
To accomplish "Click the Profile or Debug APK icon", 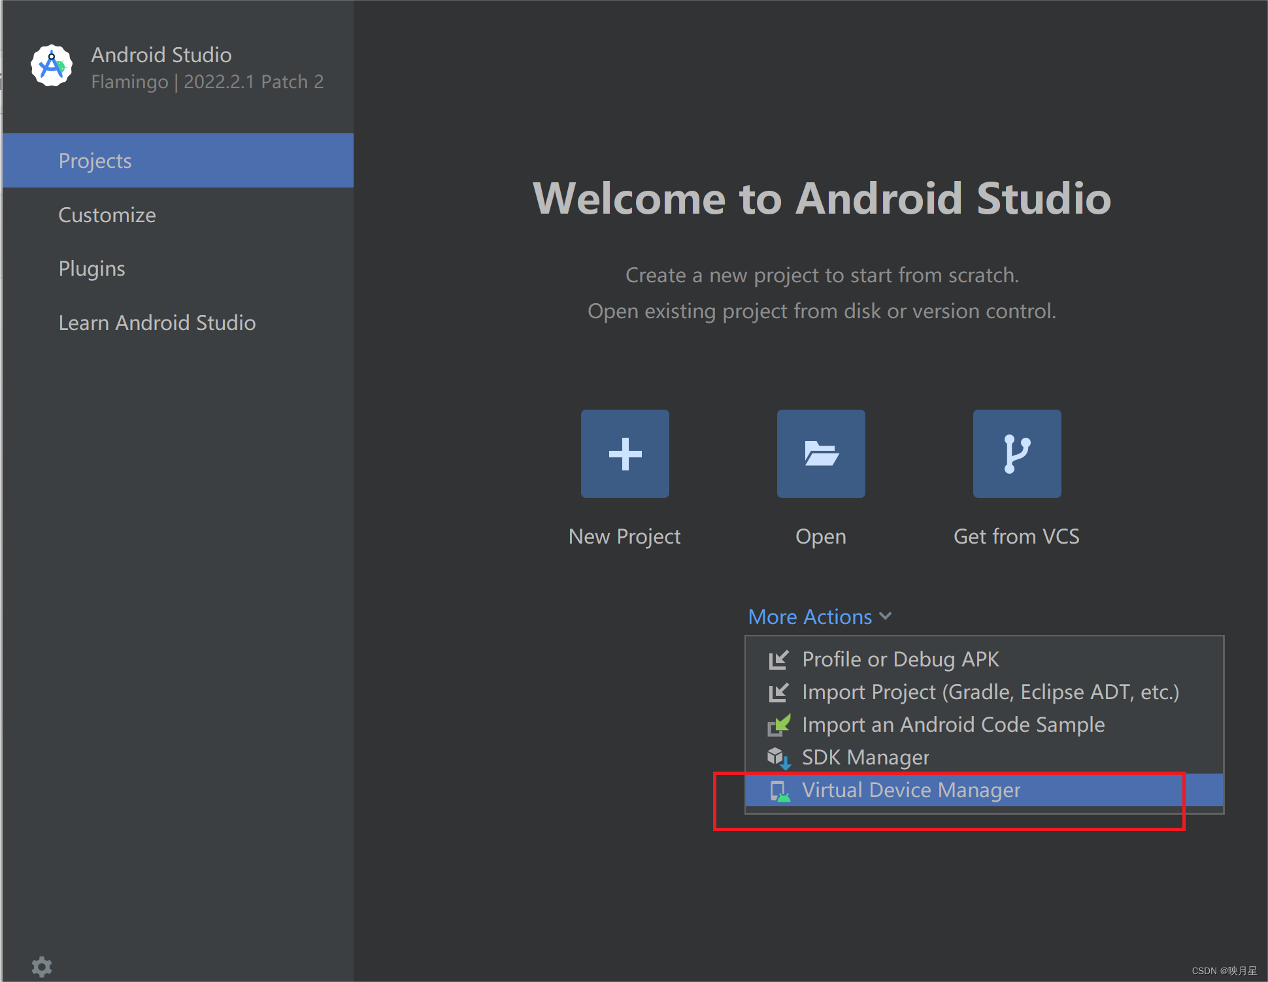I will pyautogui.click(x=778, y=659).
